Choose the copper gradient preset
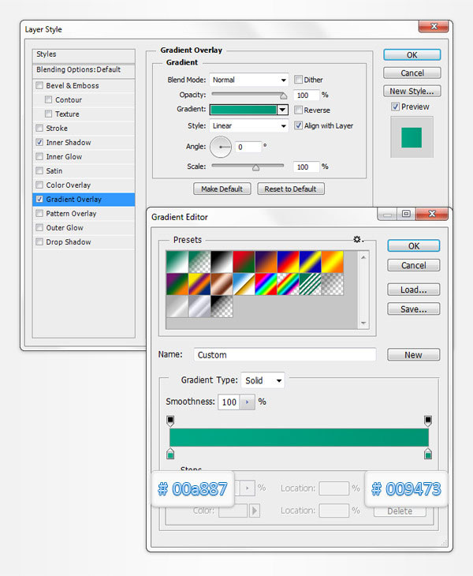This screenshot has width=473, height=576. coord(222,284)
